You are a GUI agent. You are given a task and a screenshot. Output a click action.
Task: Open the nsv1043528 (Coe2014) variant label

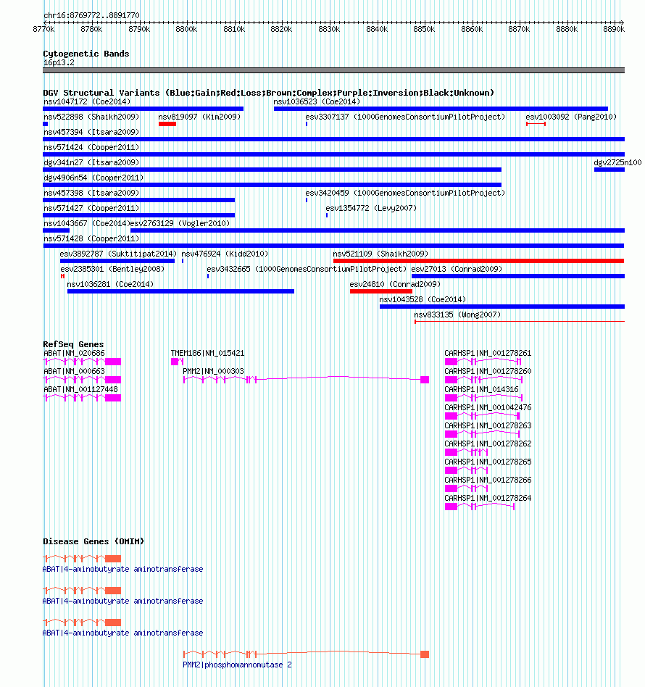pos(423,300)
